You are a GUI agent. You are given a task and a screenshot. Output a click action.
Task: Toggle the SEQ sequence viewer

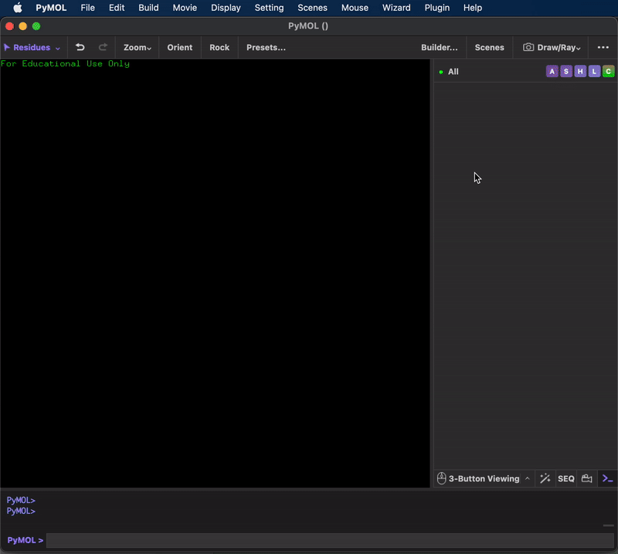[x=566, y=479]
